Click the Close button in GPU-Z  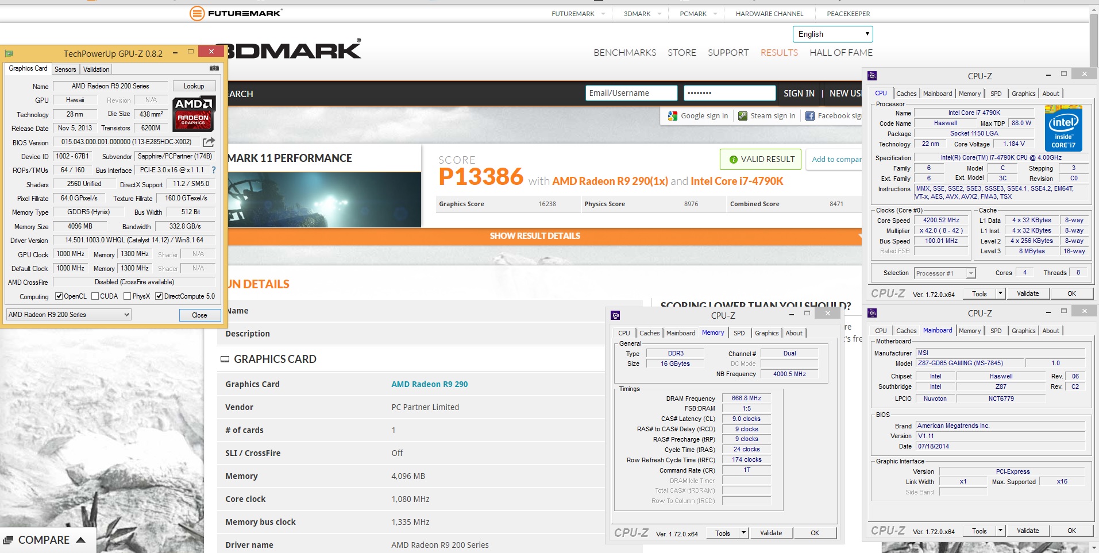pyautogui.click(x=199, y=315)
